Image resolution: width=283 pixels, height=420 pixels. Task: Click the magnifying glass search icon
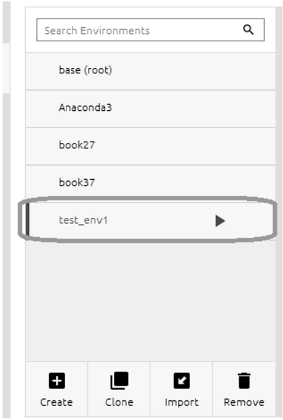[x=248, y=30]
